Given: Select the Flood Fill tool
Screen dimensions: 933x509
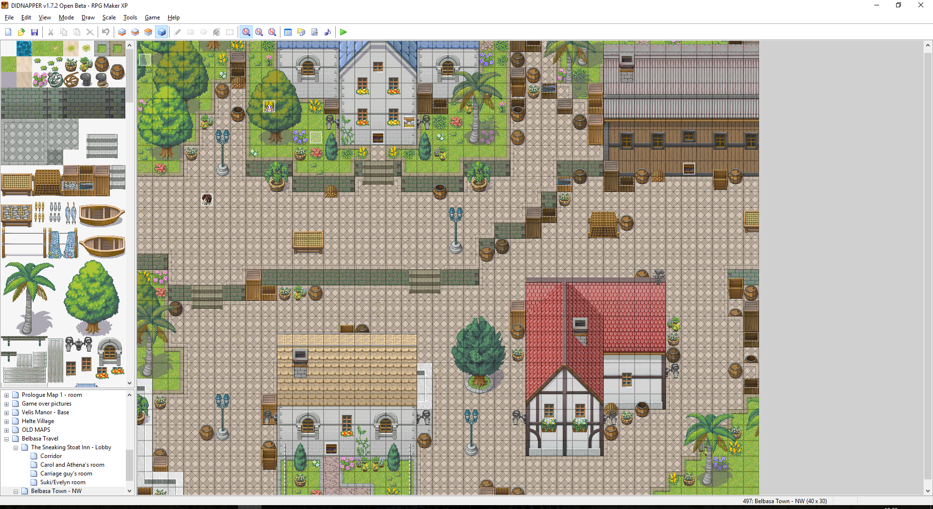Looking at the screenshot, I should click(x=217, y=32).
